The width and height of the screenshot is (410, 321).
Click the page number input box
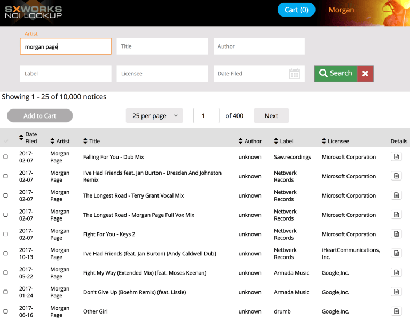pos(206,115)
